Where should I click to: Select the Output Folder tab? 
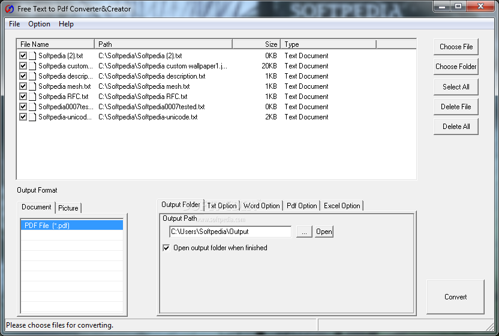181,205
